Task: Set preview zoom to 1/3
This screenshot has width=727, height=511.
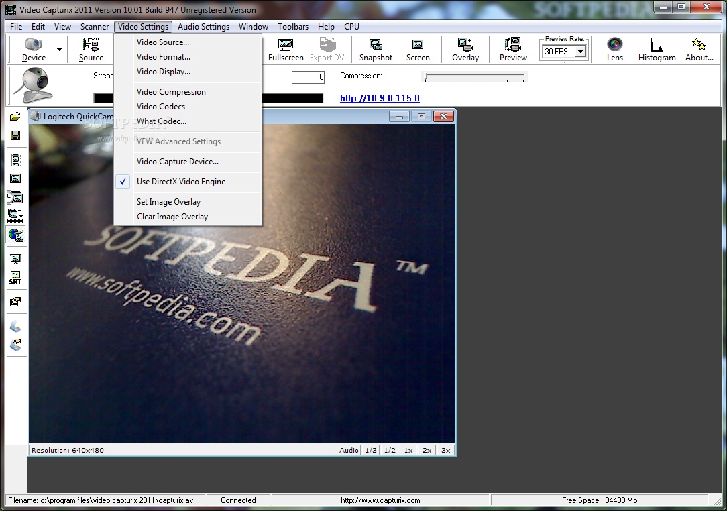Action: (x=371, y=450)
